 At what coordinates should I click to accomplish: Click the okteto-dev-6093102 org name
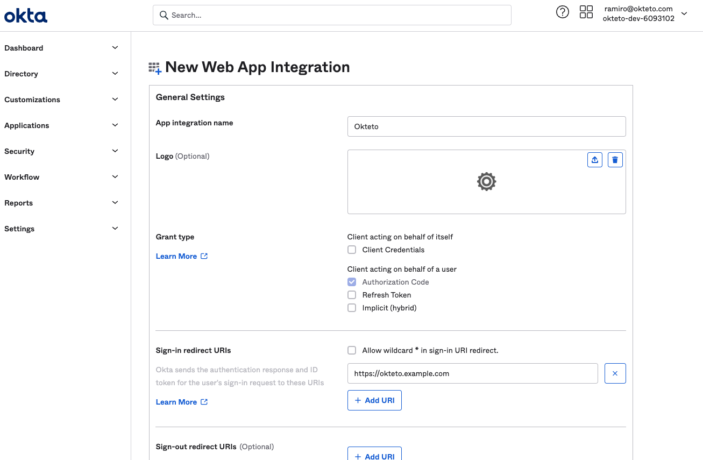638,18
